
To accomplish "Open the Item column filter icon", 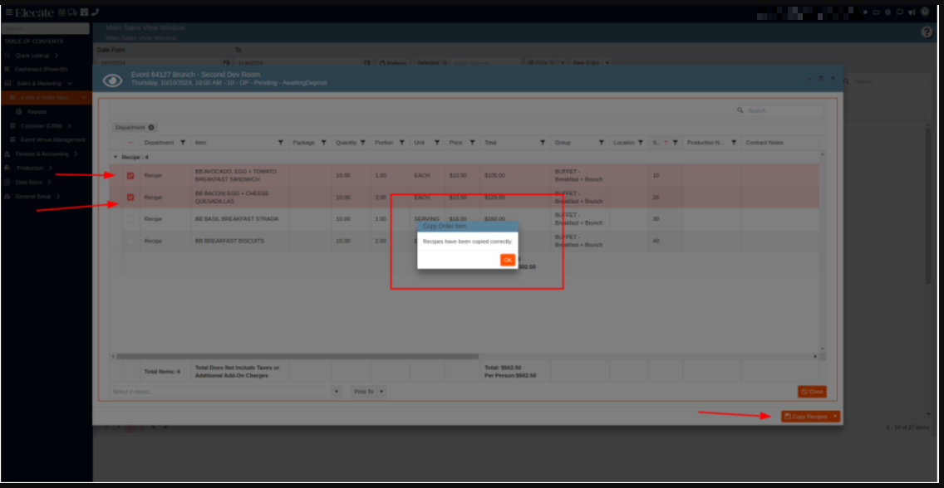I will [x=280, y=143].
